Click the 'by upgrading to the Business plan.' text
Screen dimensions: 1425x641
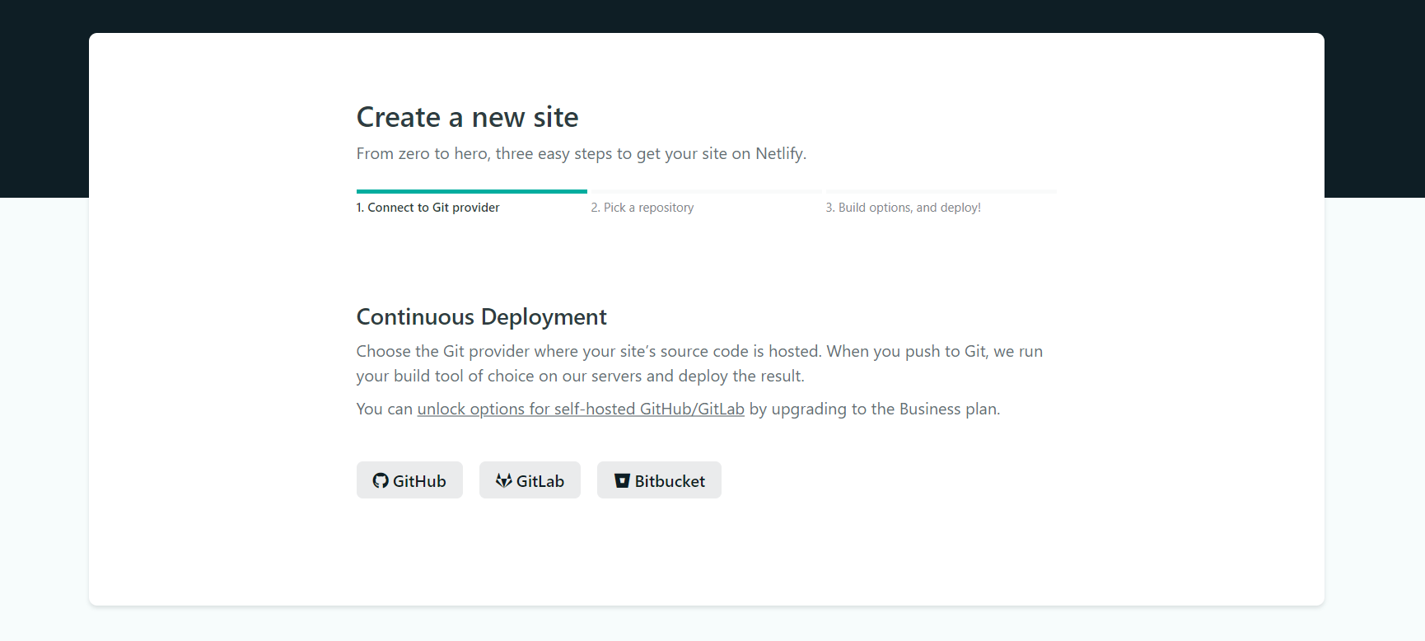click(x=875, y=409)
